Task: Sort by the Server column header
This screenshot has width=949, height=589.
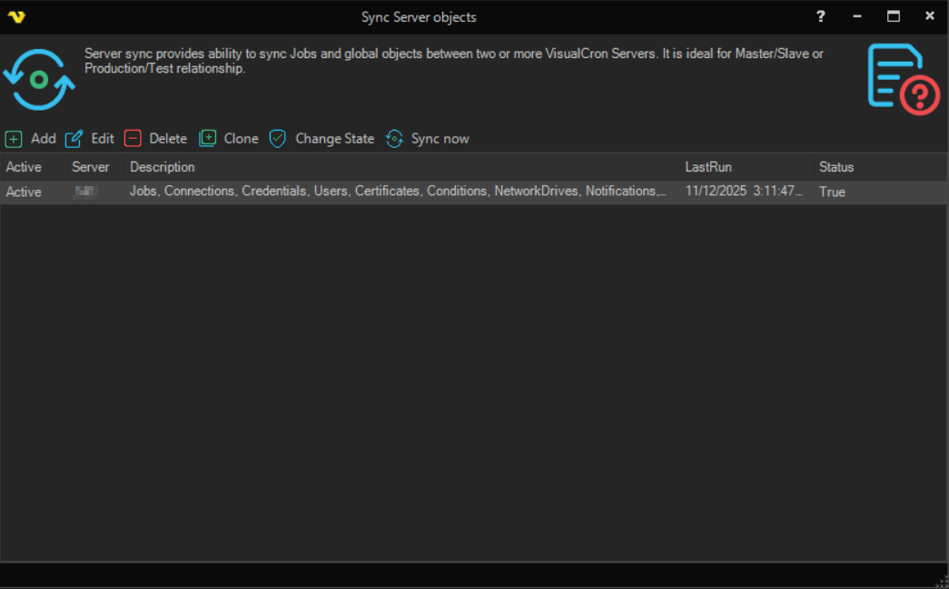Action: [x=91, y=167]
